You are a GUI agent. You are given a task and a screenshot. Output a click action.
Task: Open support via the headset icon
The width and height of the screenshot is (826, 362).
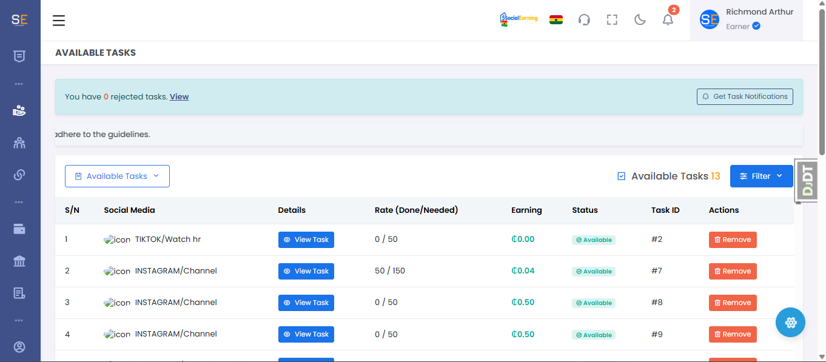coord(584,20)
